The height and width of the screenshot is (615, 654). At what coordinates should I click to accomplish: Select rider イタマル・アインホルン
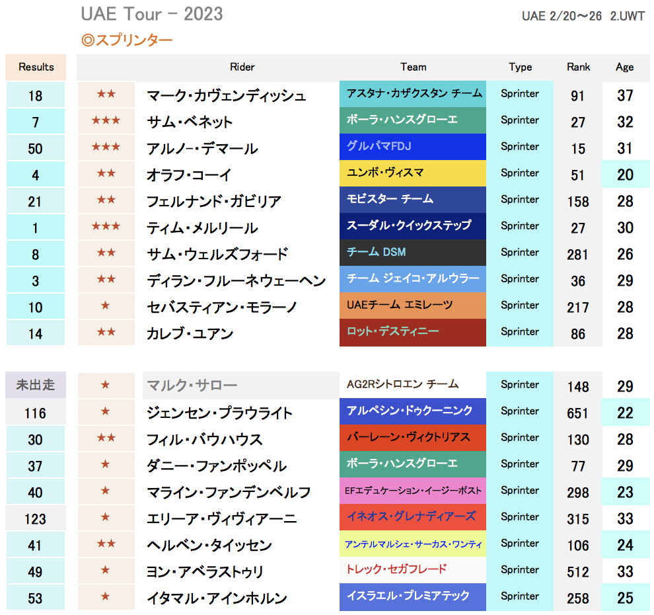[x=217, y=598]
